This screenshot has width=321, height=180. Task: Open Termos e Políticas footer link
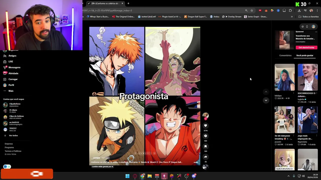click(x=13, y=151)
